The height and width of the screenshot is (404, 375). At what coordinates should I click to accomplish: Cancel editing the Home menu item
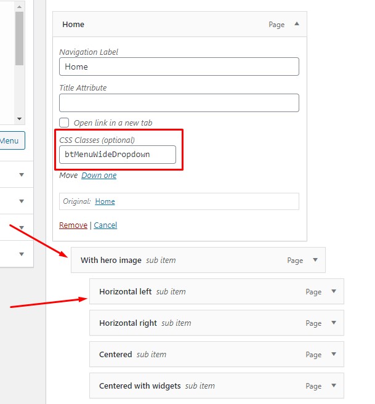(x=105, y=225)
